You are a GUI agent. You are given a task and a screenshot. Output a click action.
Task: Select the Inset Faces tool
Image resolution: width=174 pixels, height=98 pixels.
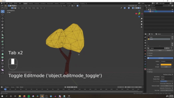2,42
